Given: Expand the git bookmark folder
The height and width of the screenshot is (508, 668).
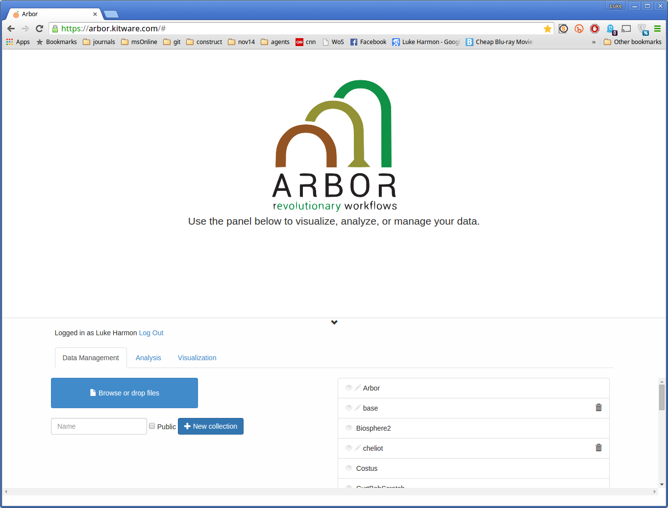Looking at the screenshot, I should (x=172, y=42).
